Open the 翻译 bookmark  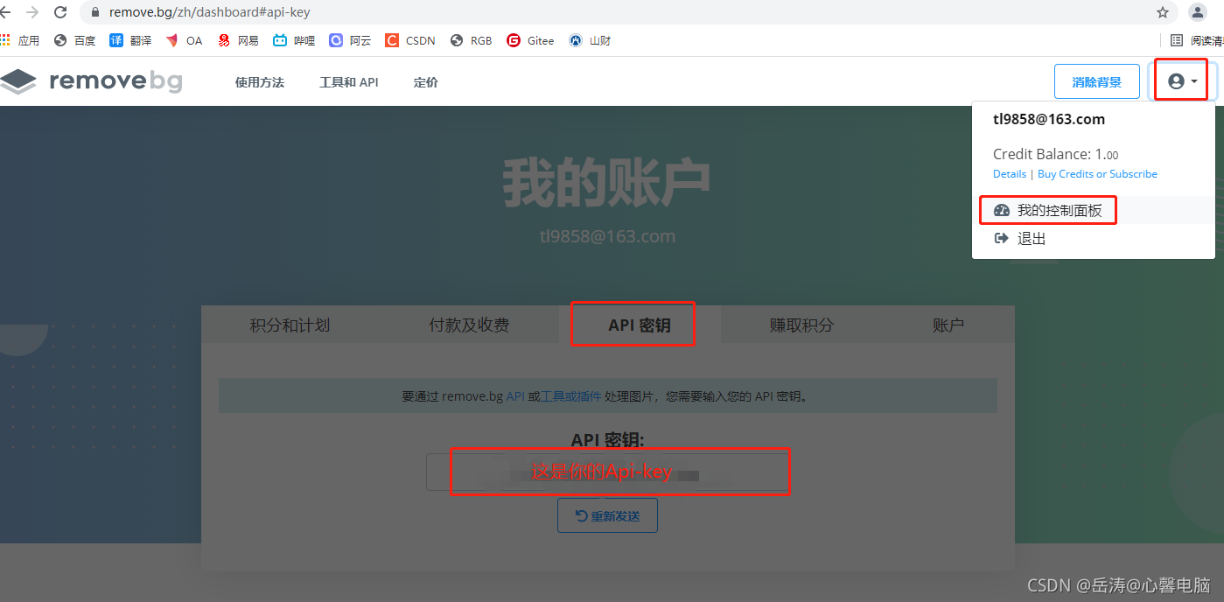click(x=130, y=40)
